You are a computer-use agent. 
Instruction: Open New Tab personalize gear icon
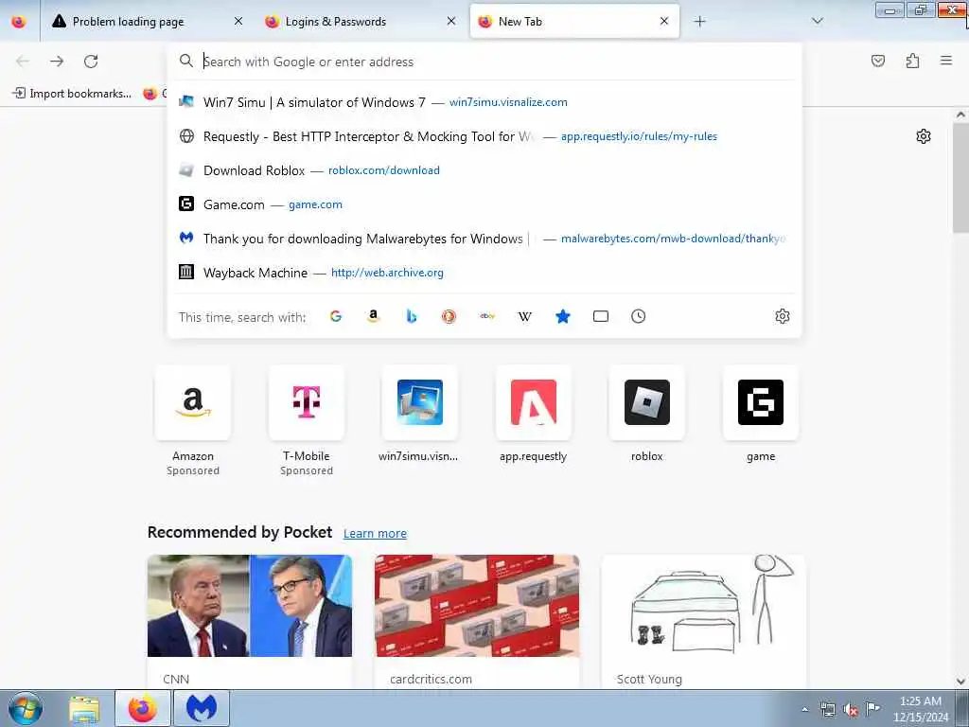(x=924, y=136)
